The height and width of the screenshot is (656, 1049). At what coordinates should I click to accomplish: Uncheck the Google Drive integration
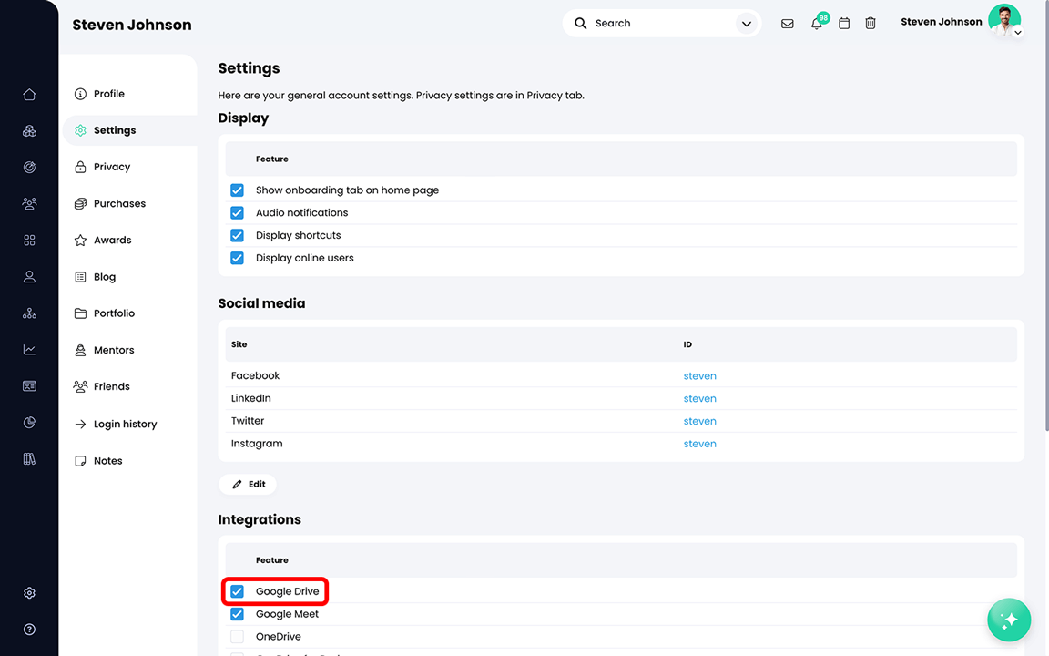[237, 590]
